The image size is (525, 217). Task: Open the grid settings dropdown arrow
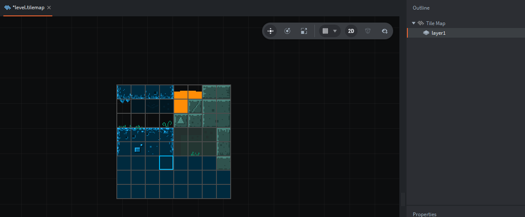[335, 31]
